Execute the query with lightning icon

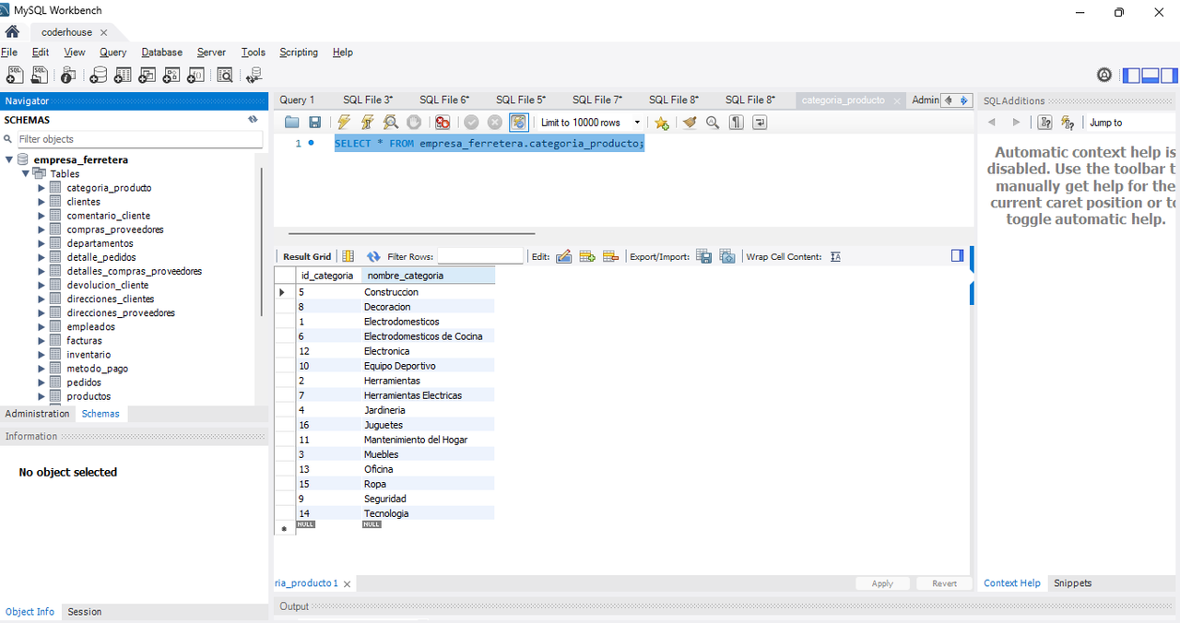tap(344, 122)
